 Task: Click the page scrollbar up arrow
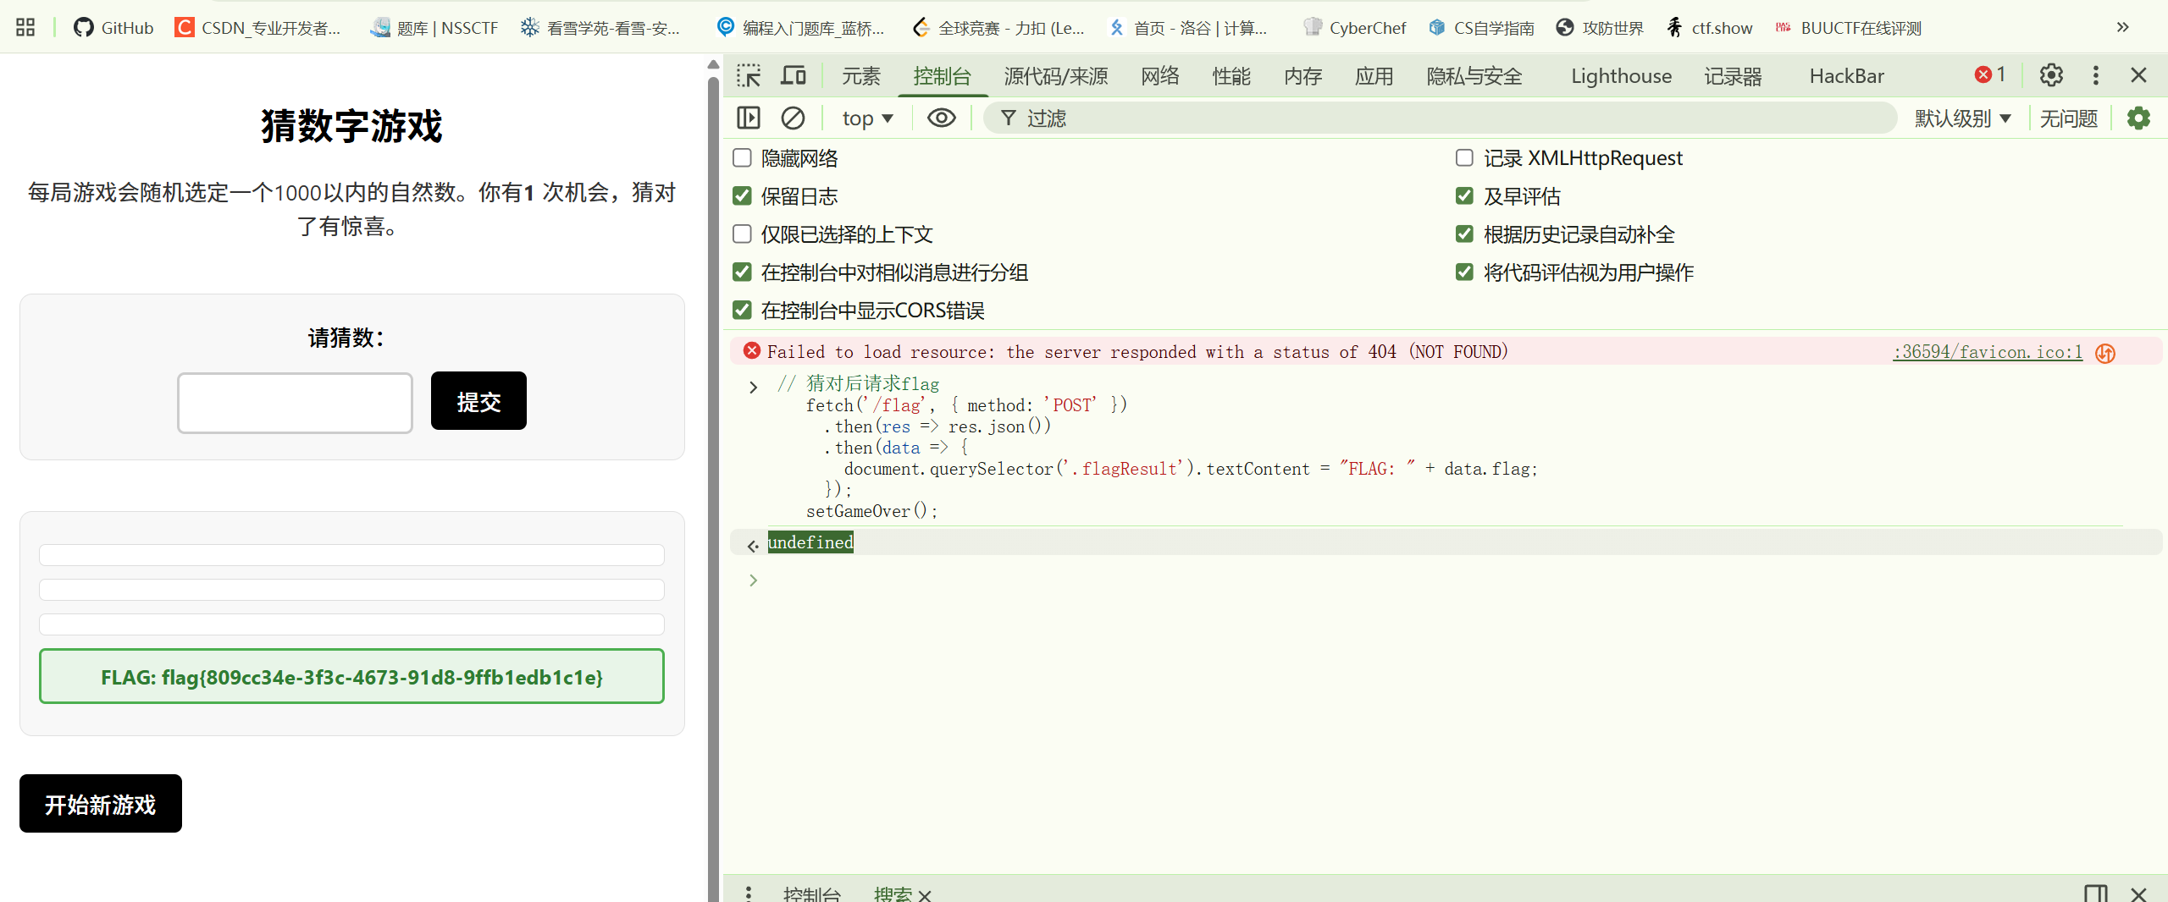pos(713,64)
